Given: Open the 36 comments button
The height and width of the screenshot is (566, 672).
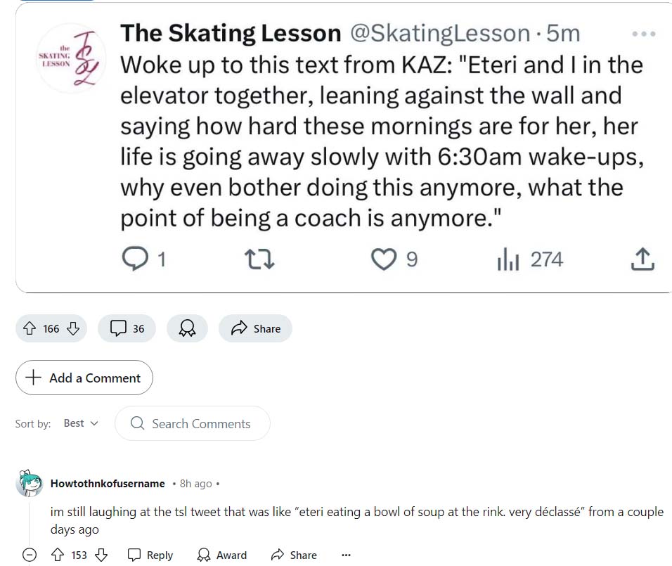Looking at the screenshot, I should coord(127,328).
